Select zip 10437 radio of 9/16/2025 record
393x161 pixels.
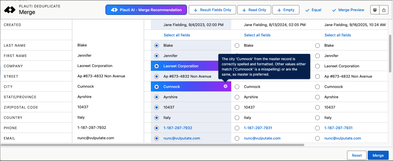317,107
